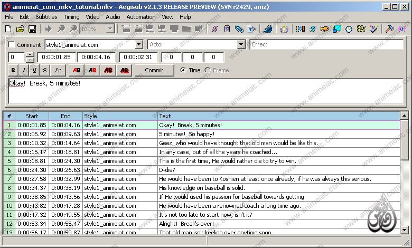The height and width of the screenshot is (248, 412).
Task: Decrease layer with spinner down arrow
Action: click(30, 60)
